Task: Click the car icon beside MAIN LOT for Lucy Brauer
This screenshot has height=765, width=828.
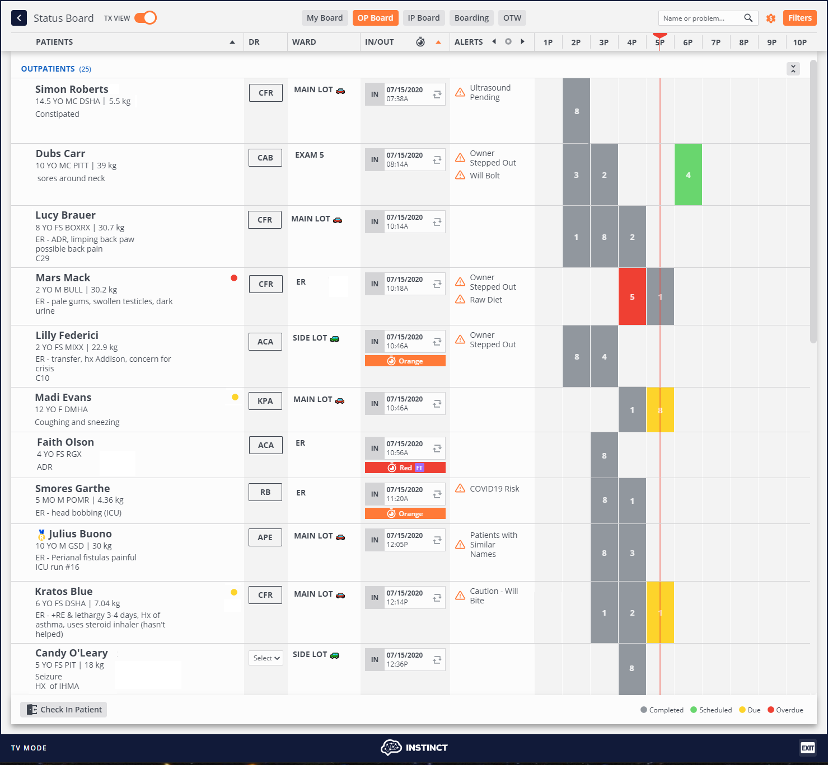Action: point(338,220)
